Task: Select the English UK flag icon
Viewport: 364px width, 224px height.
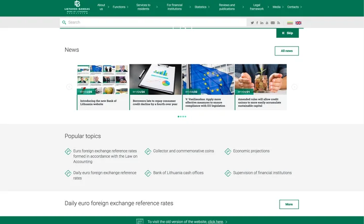Action: pos(298,23)
